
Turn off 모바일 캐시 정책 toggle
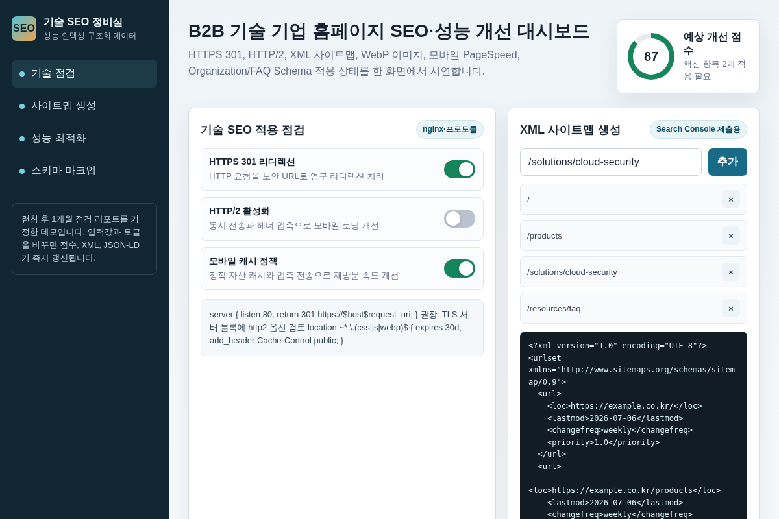(460, 269)
